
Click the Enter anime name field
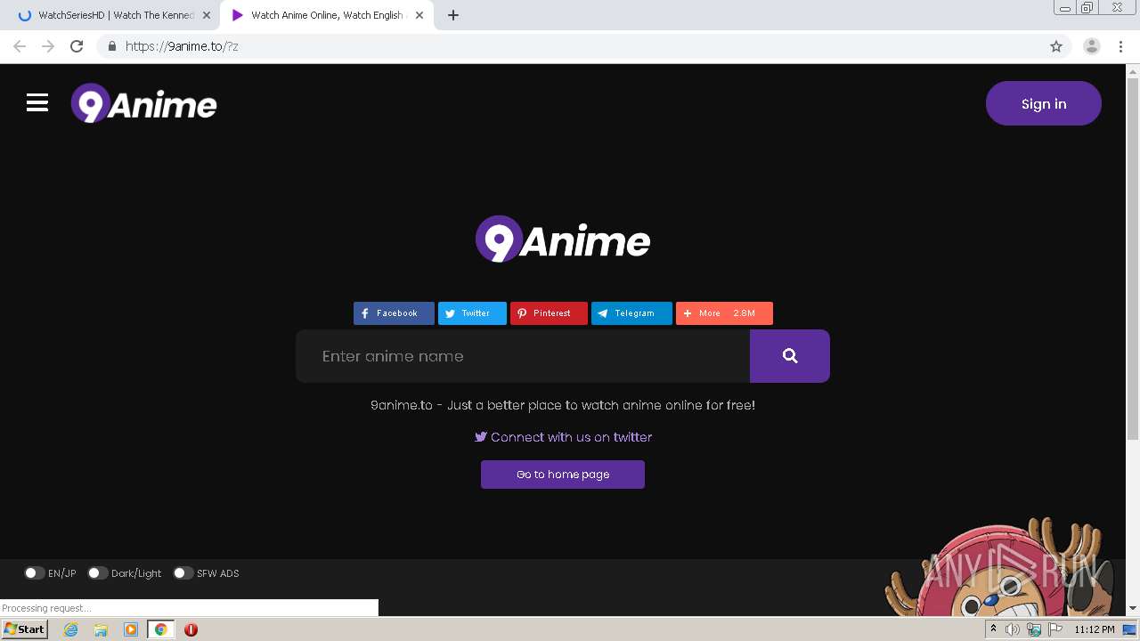pos(523,356)
